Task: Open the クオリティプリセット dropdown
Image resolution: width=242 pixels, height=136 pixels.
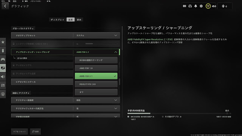Action: pos(65,36)
